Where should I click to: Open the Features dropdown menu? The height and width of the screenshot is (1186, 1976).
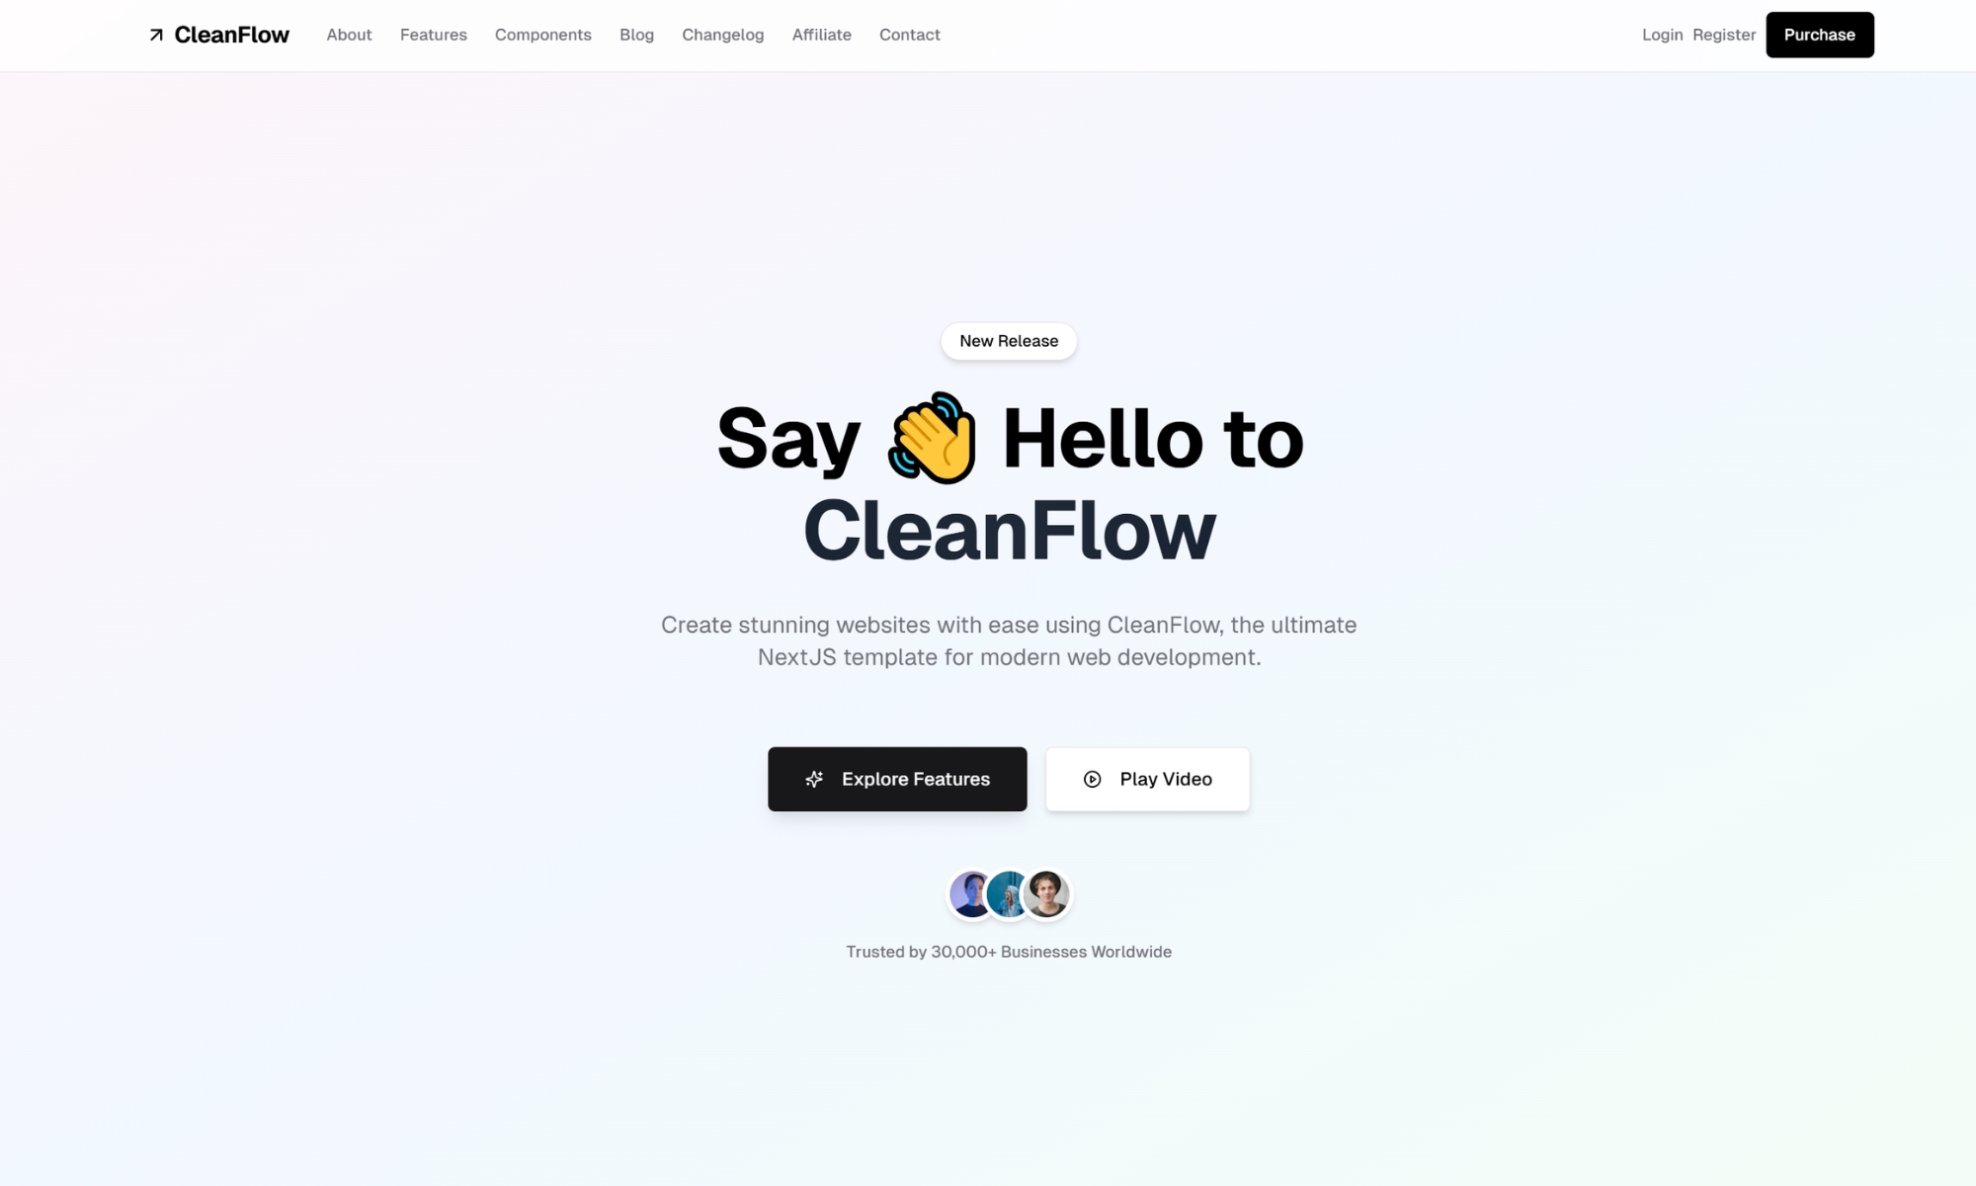coord(432,34)
